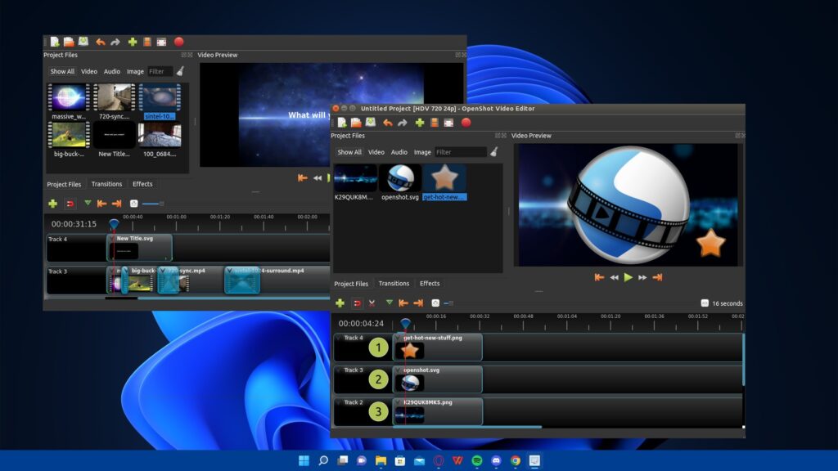Adjust zoom slider showing 16 seconds

coord(449,303)
